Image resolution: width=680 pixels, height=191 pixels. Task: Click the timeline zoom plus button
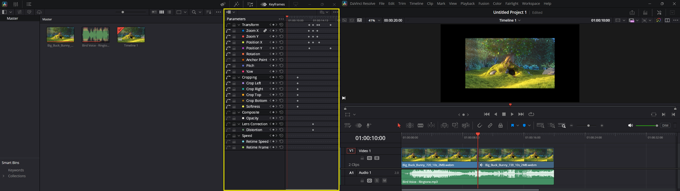[x=602, y=126]
